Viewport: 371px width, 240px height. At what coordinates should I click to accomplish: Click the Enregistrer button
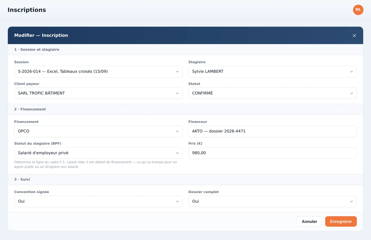click(341, 221)
